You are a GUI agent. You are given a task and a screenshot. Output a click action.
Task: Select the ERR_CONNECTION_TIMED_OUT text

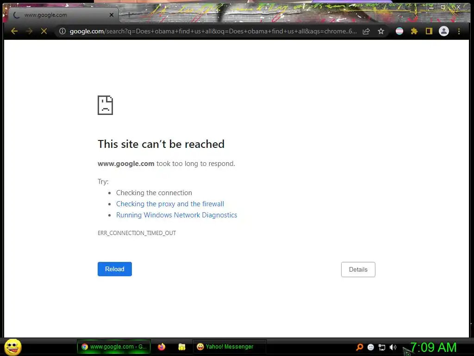[137, 233]
